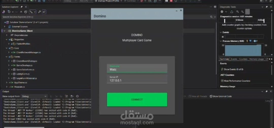Collapse the Core folder
Screen dimensions: 274x128
pos(7,48)
